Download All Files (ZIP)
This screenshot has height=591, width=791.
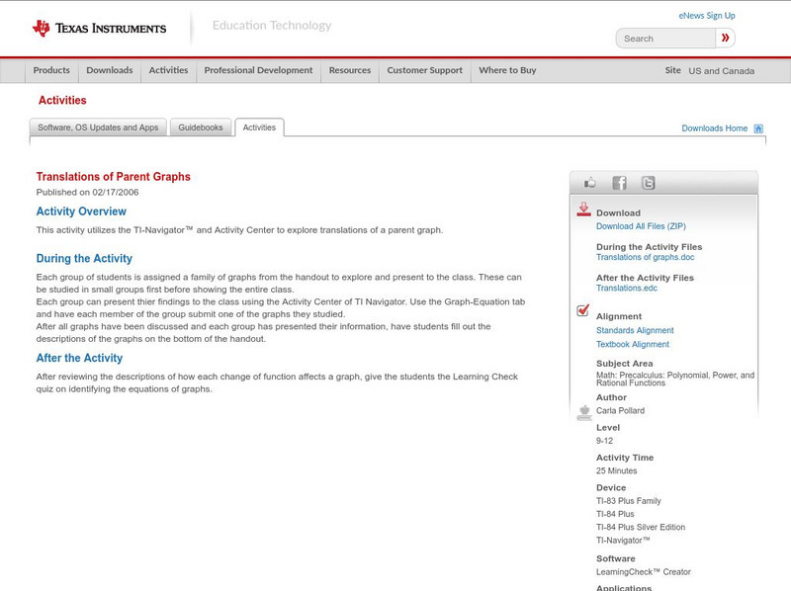[641, 226]
